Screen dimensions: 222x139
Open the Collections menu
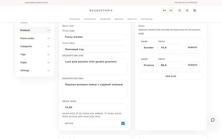[x=90, y=19]
